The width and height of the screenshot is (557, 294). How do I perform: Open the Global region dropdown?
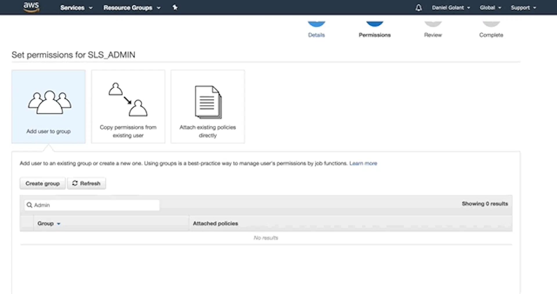pyautogui.click(x=490, y=8)
